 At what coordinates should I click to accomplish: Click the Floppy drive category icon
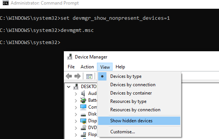[x=84, y=134]
